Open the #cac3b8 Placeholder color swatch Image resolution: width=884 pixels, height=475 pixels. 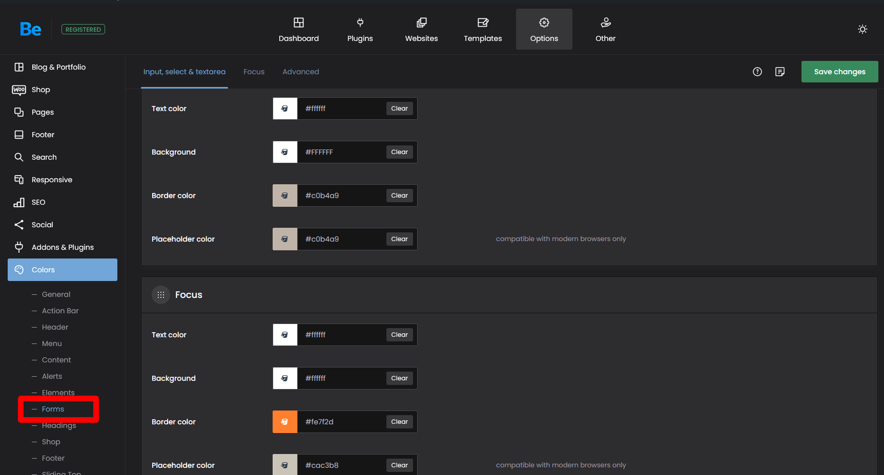(x=285, y=465)
